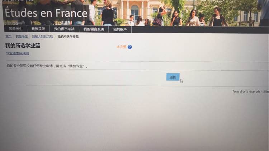
Task: Open the 我的账户 menu tab
Action: point(120,29)
